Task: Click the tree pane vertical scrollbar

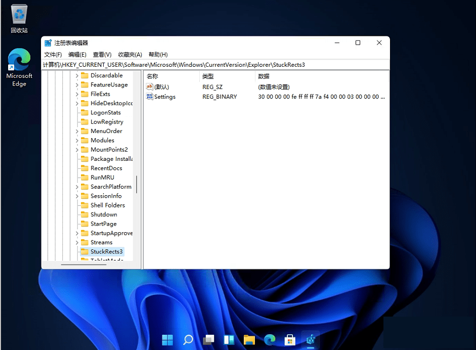Action: coord(137,185)
